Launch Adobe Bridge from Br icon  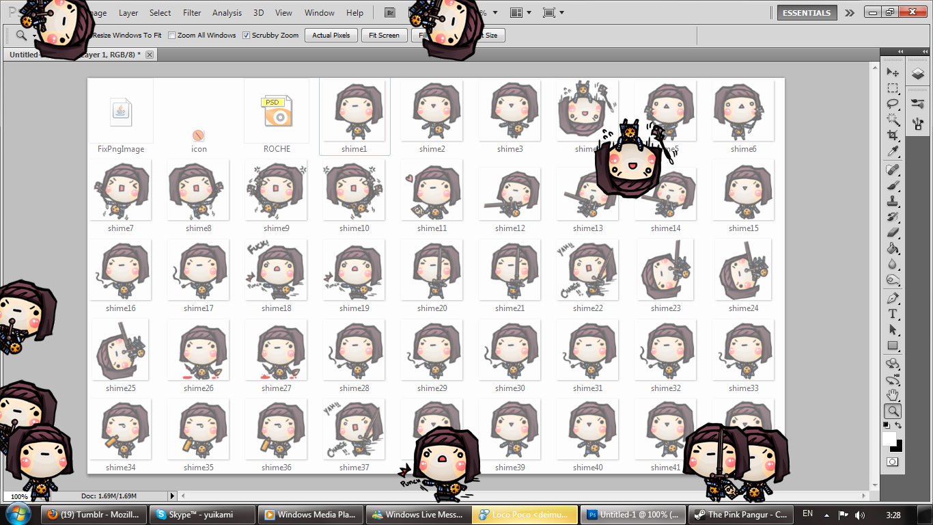(x=389, y=12)
